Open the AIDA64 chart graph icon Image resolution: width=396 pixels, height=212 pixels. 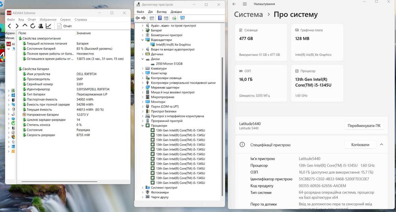tap(48, 26)
